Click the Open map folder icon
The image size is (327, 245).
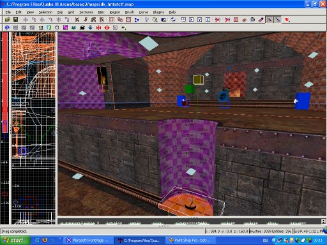coord(8,20)
